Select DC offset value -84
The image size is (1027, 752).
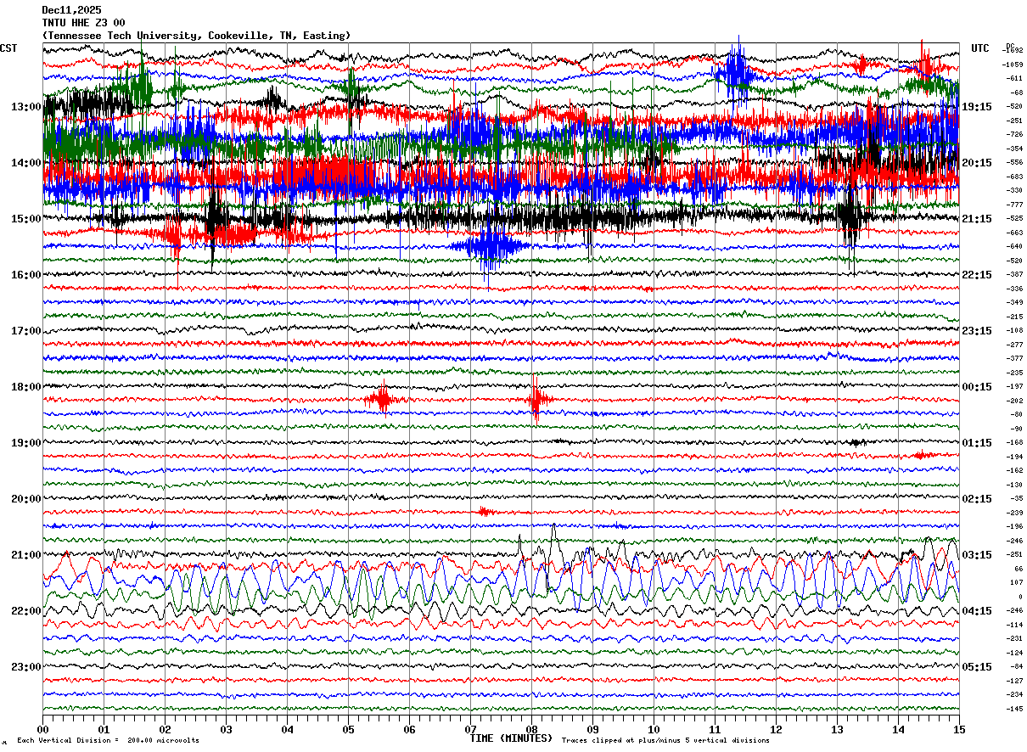[1016, 666]
